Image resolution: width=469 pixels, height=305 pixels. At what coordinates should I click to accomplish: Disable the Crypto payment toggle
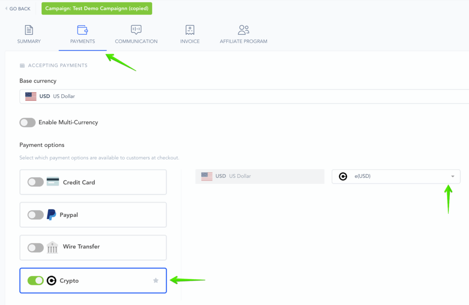(x=36, y=280)
